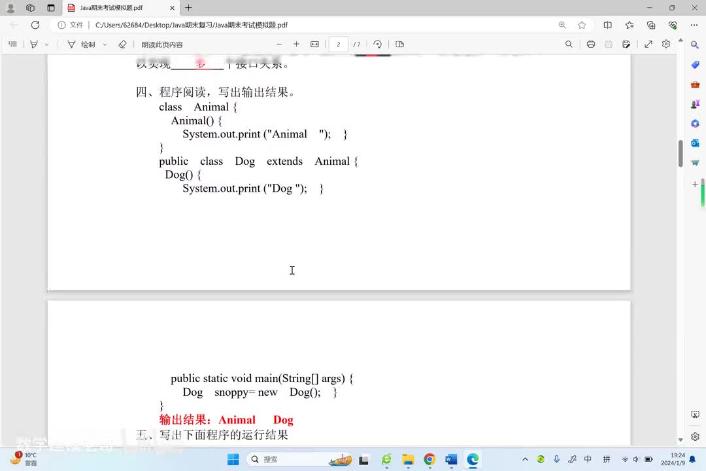Click the taskbar 搜索 search box
This screenshot has height=471, width=706.
click(x=299, y=459)
